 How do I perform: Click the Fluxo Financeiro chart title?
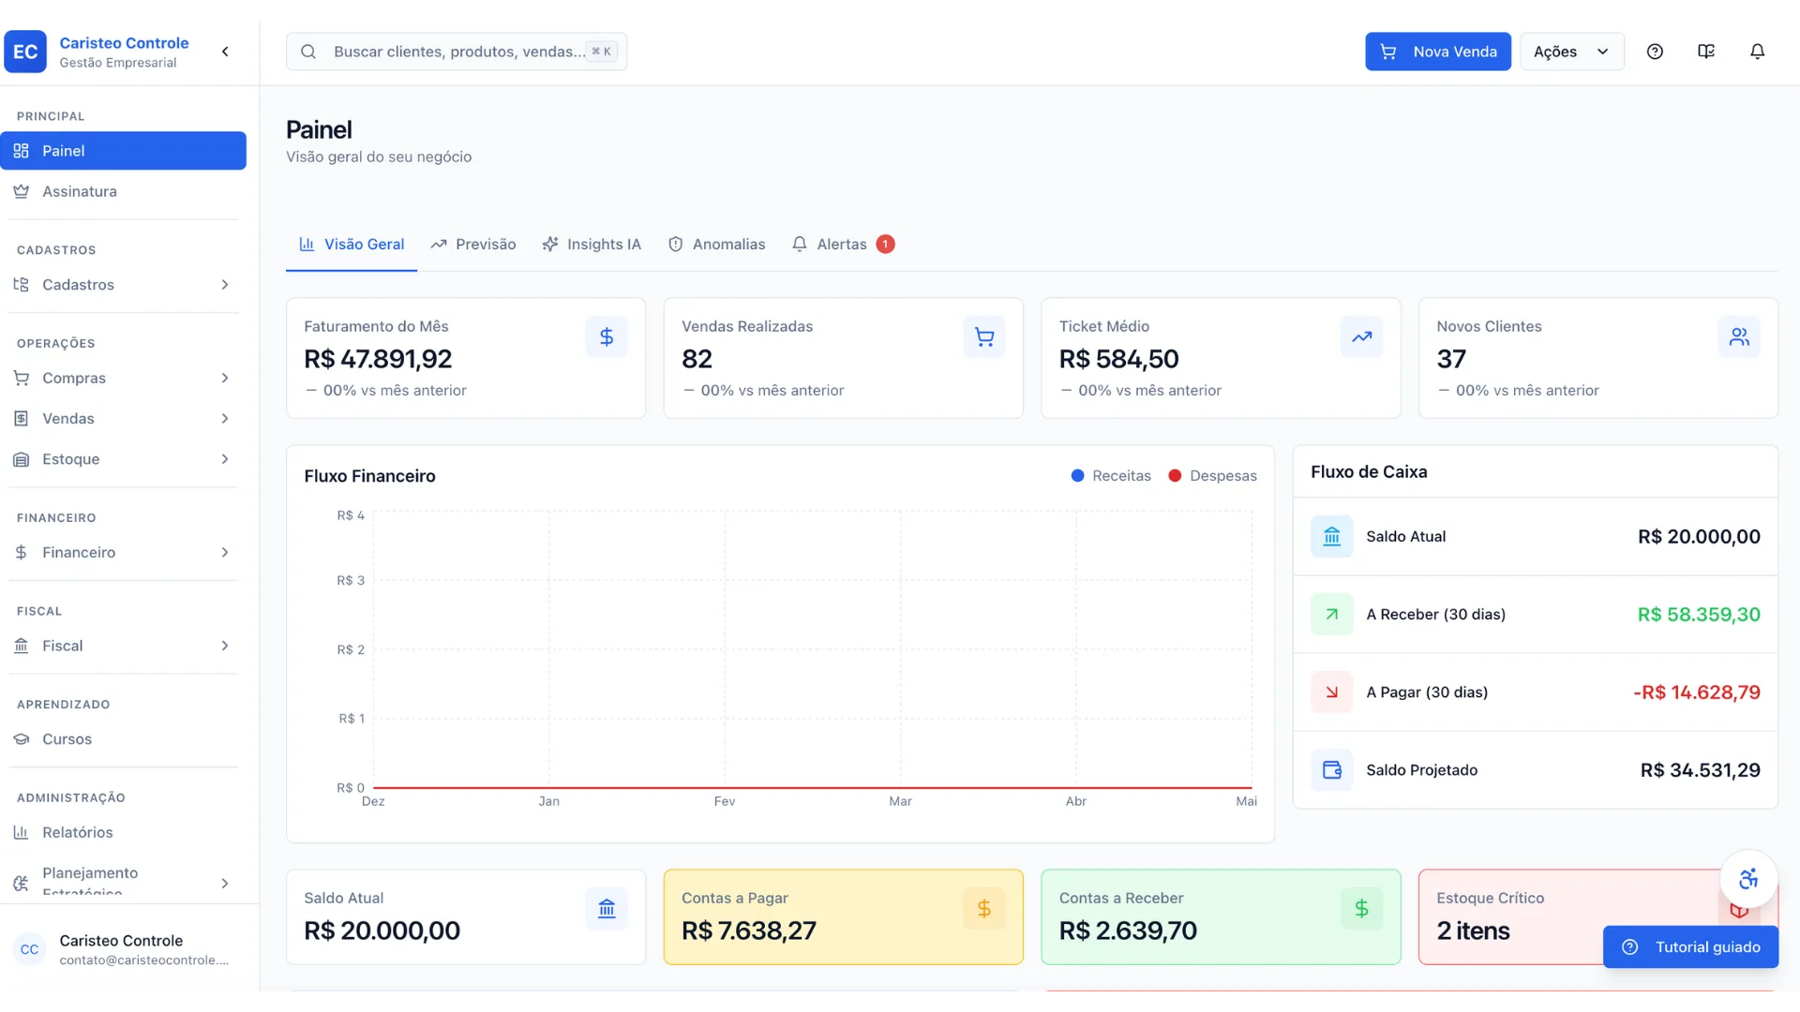coord(369,476)
